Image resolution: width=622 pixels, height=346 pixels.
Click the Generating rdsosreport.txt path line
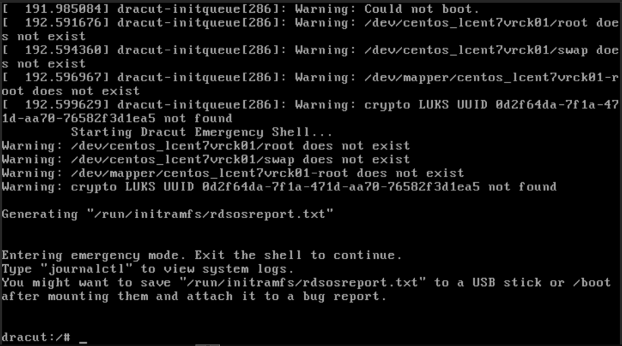[x=168, y=214]
